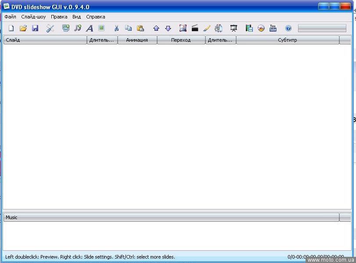The height and width of the screenshot is (263, 356).
Task: Open the framed picture editing icon
Action: tap(183, 28)
